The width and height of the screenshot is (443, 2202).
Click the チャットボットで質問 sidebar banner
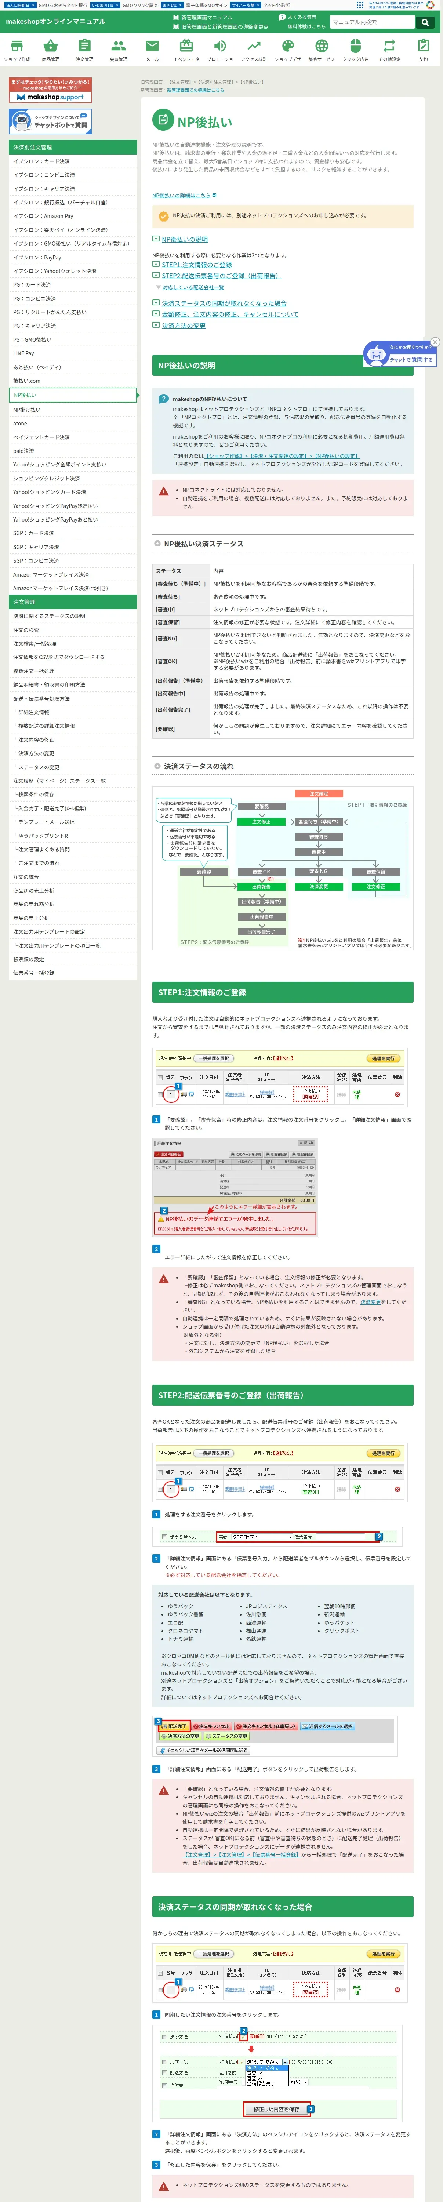pos(50,122)
